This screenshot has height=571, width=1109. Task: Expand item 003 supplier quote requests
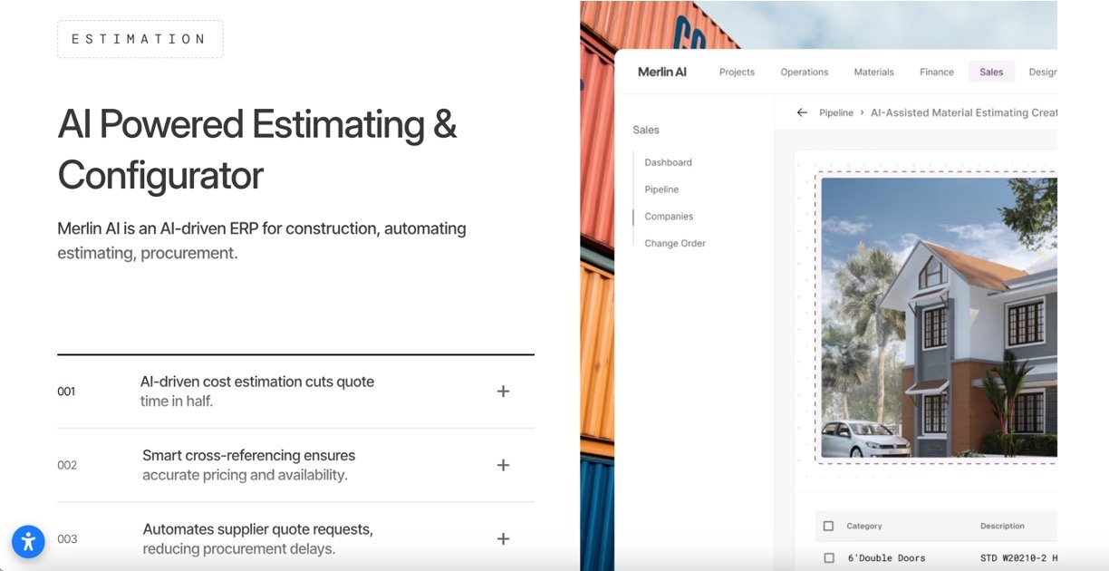[503, 539]
